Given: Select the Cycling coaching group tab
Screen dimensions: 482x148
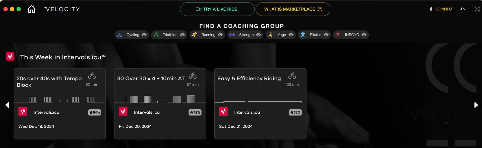Looking at the screenshot, I should click(x=132, y=35).
